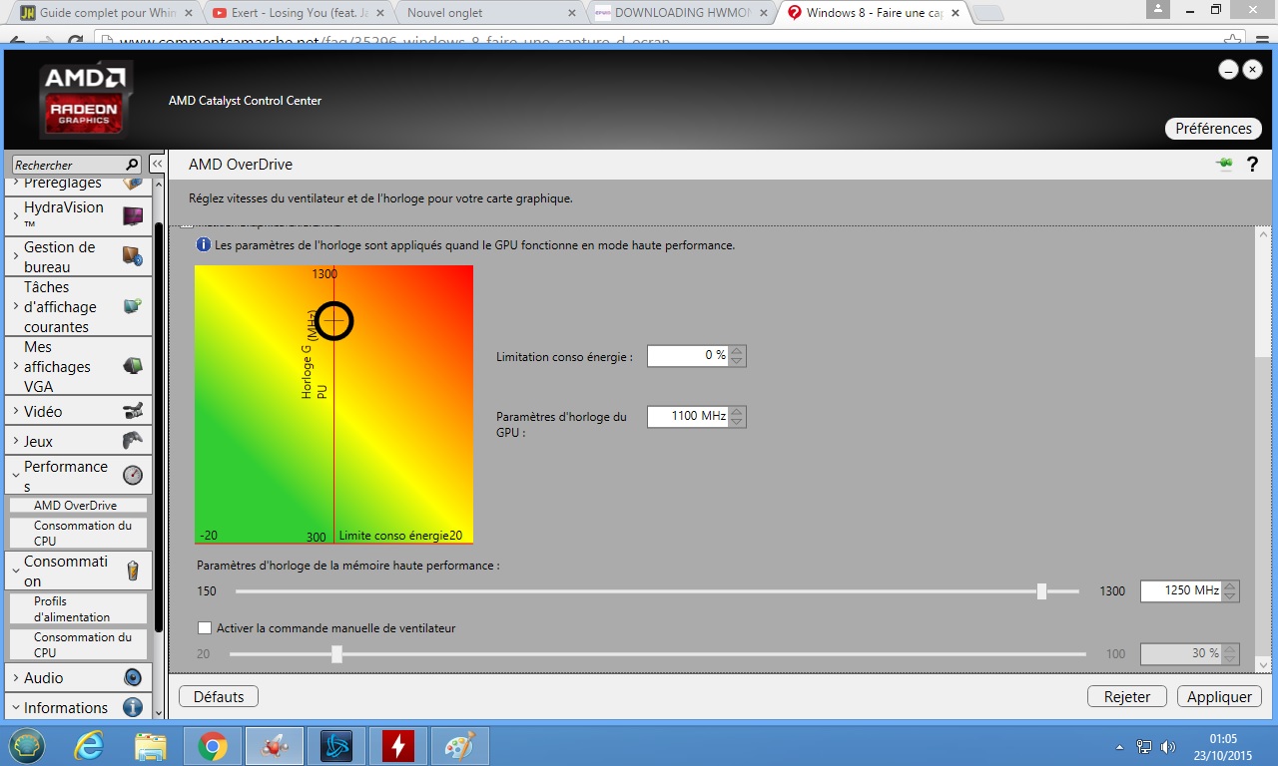Open the Paint taskbar icon

[x=460, y=745]
